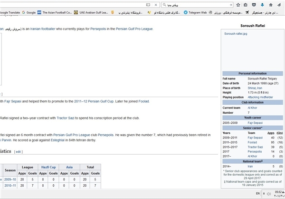The width and height of the screenshot is (285, 199).
Task: Show hidden tray icons arrow
Action: point(264,194)
